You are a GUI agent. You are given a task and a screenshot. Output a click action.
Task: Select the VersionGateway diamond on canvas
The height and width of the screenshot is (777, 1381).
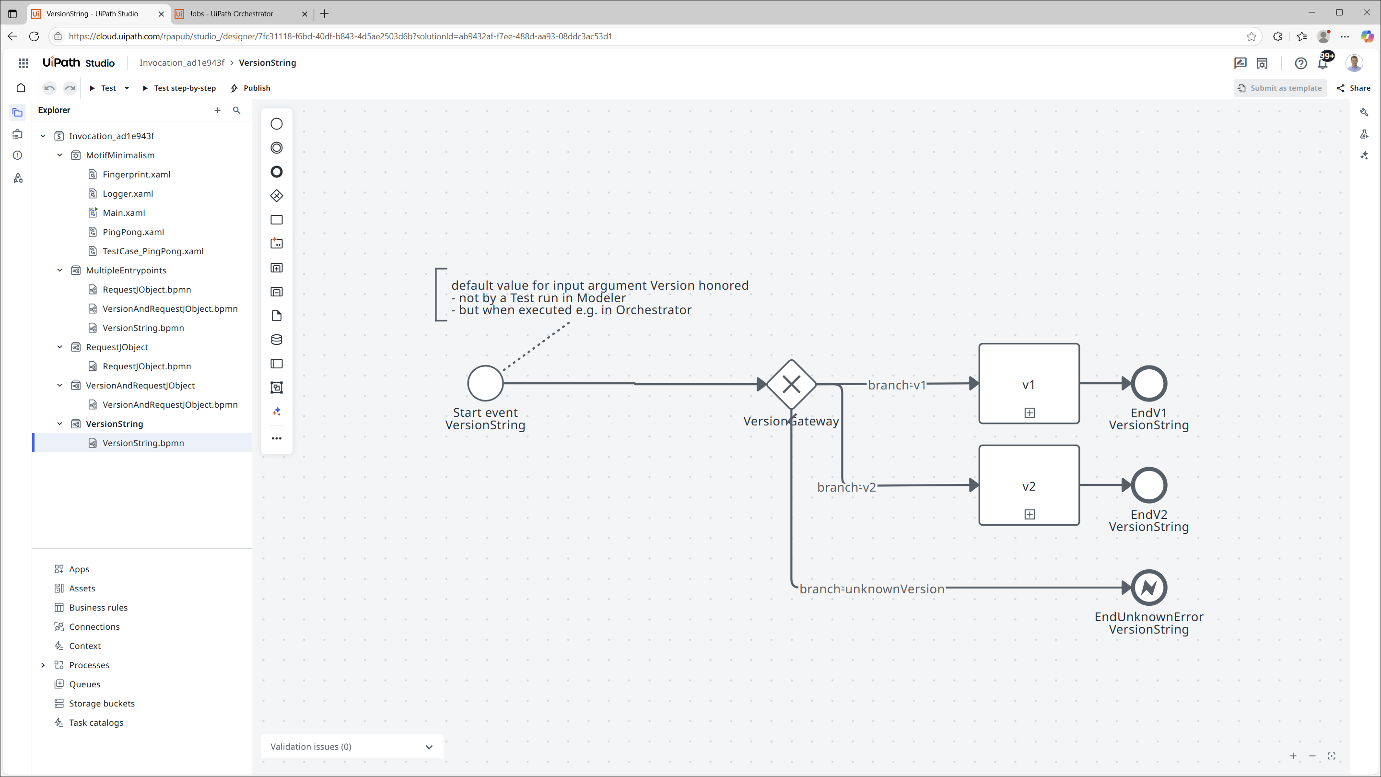pos(791,384)
